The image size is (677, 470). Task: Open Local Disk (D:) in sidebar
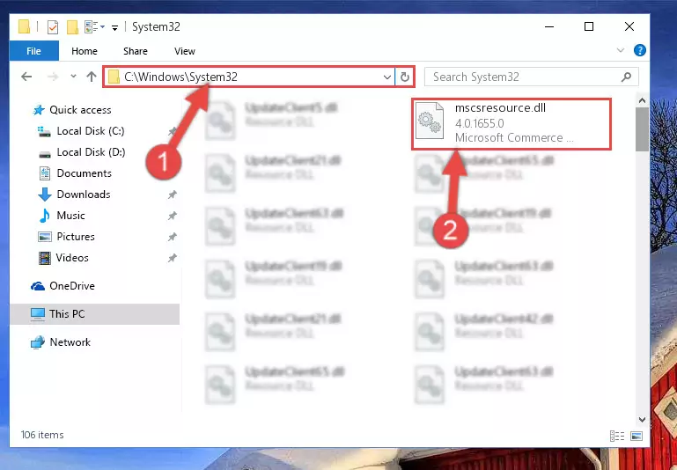click(91, 152)
